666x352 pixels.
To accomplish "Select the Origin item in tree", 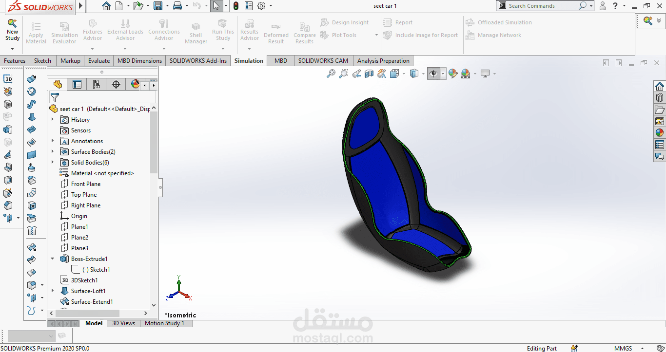I will pyautogui.click(x=79, y=216).
